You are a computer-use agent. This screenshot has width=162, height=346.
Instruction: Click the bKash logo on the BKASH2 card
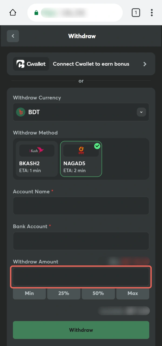tap(37, 150)
